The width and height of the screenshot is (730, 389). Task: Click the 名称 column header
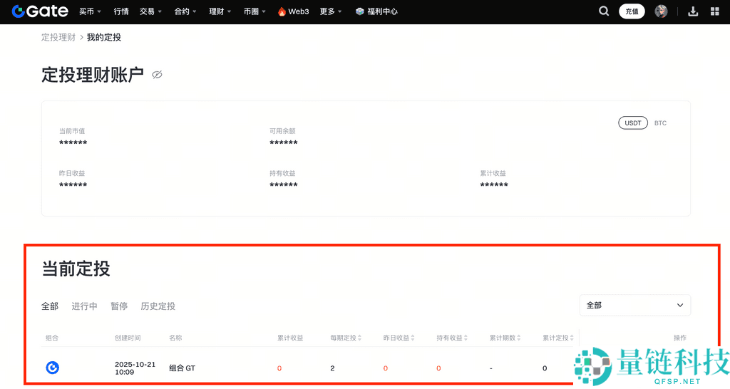175,338
